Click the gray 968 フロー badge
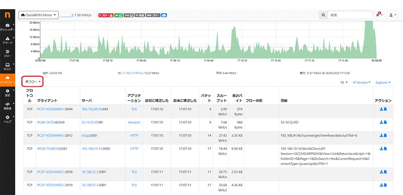The height and width of the screenshot is (195, 403). tap(153, 16)
